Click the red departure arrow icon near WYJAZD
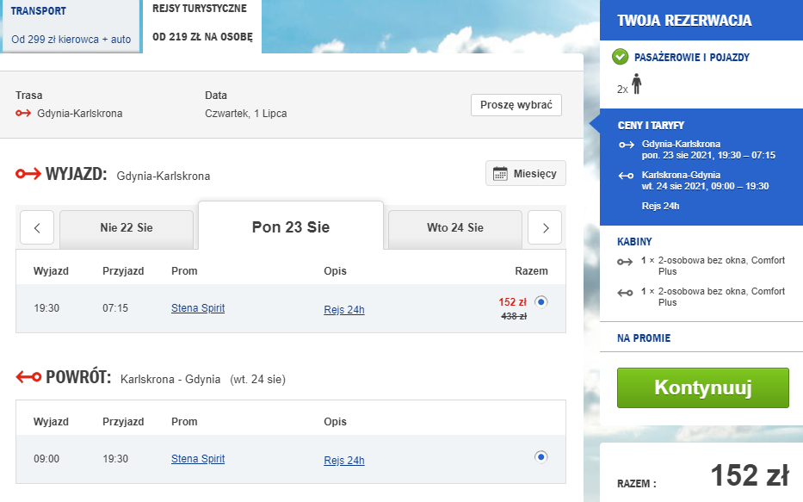This screenshot has height=502, width=803. coord(28,175)
